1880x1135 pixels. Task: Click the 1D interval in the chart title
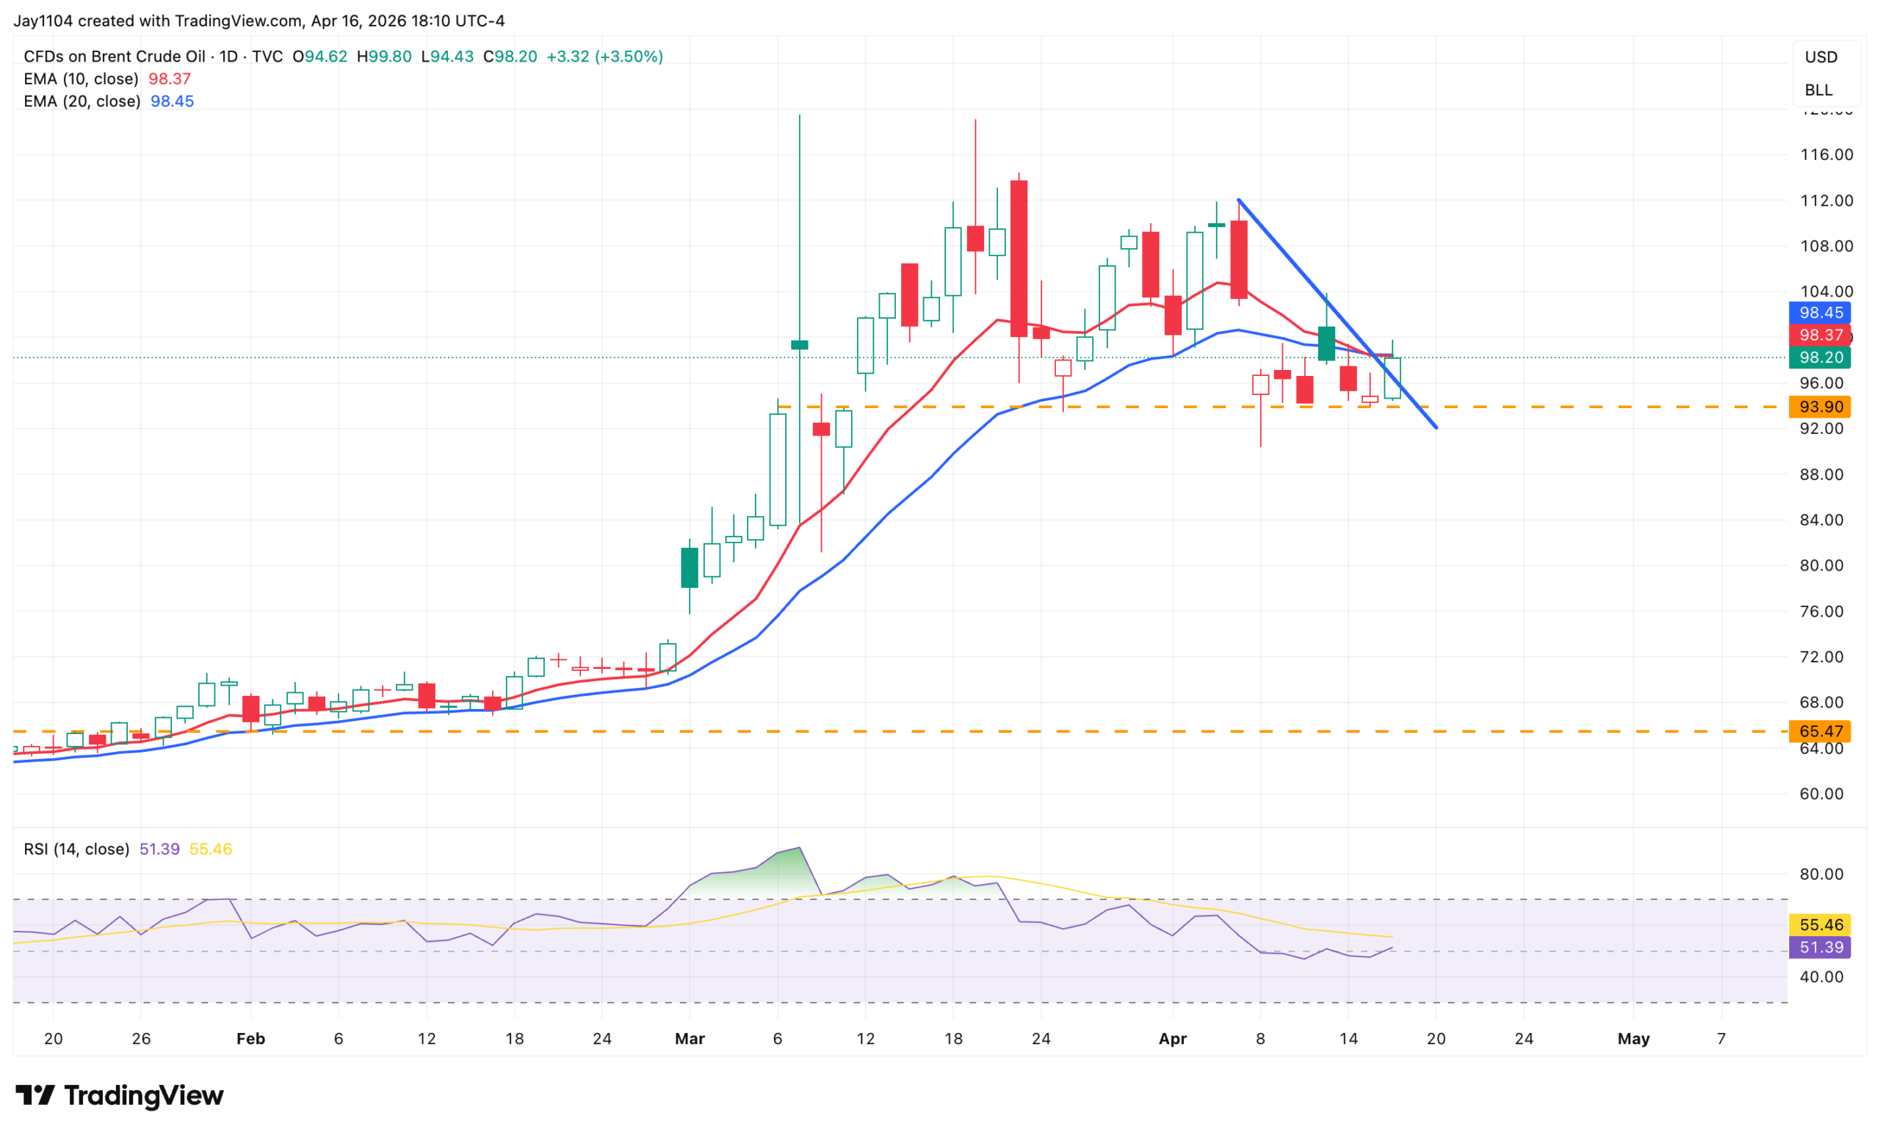click(x=228, y=57)
